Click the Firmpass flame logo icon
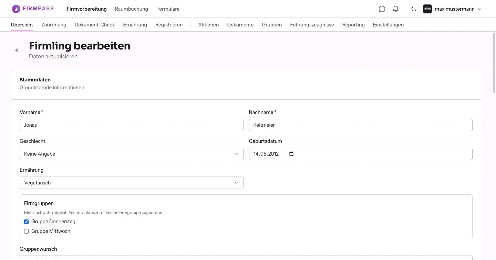496x260 pixels. point(16,9)
